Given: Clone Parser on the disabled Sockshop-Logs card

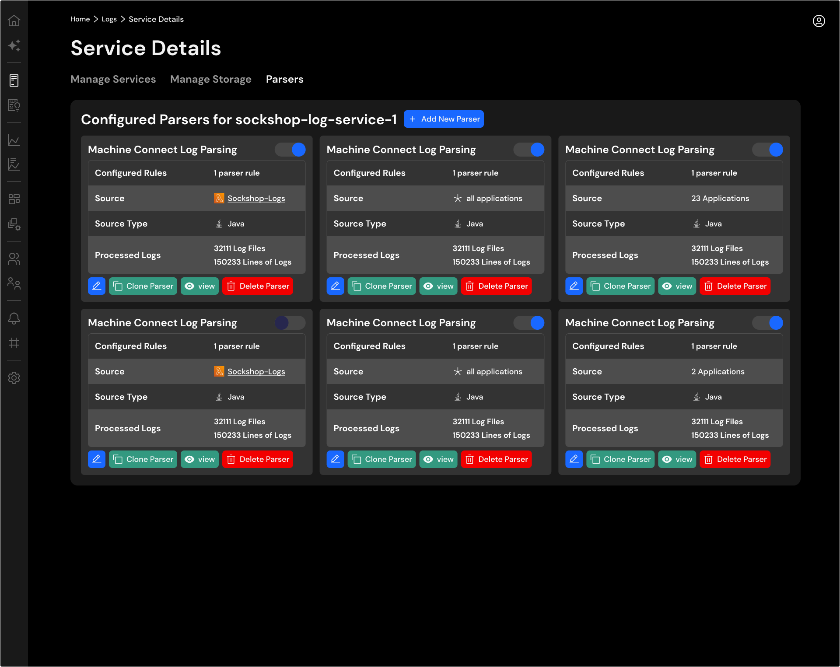Looking at the screenshot, I should (x=143, y=459).
